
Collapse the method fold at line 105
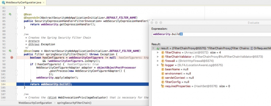17,87
